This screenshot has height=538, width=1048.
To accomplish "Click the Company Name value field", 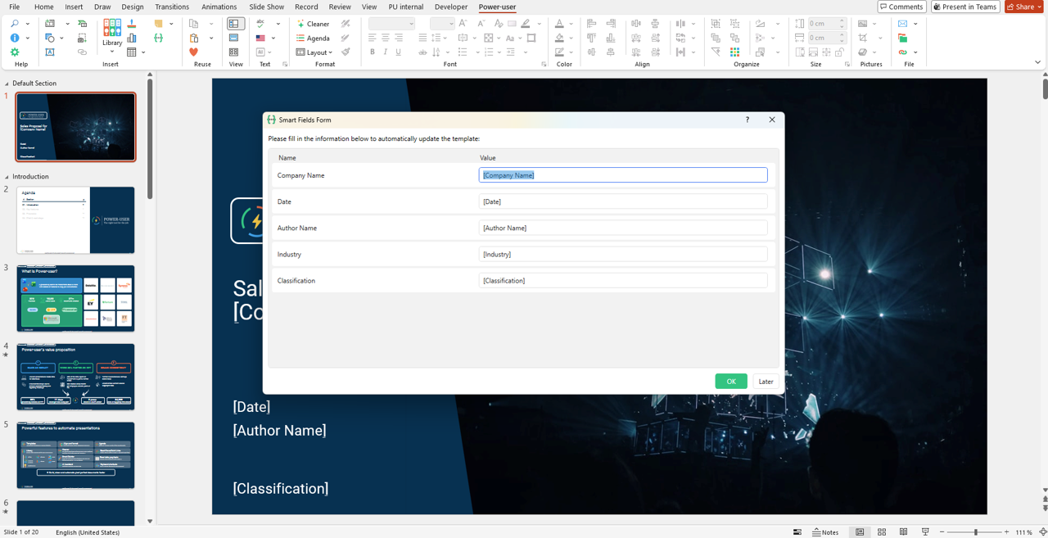I will pos(623,175).
